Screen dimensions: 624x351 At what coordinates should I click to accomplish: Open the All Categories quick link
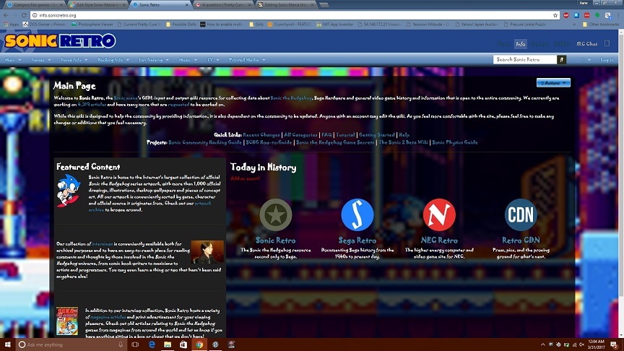click(300, 135)
